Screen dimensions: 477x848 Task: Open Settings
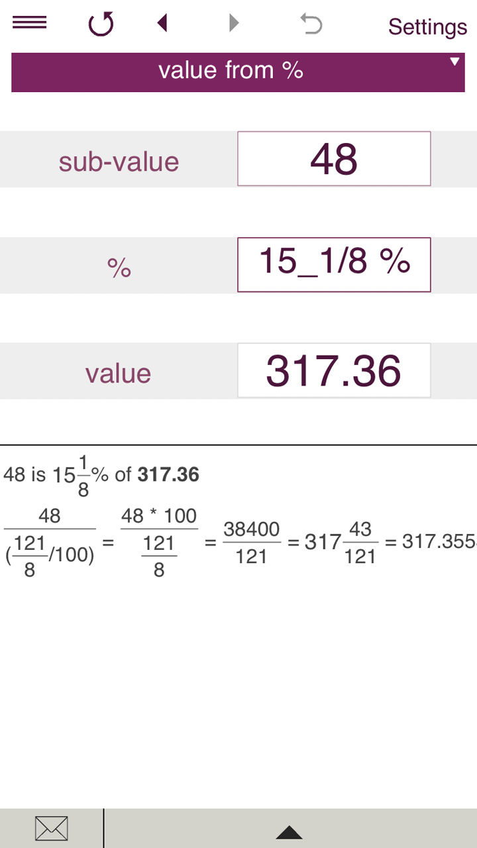tap(427, 26)
